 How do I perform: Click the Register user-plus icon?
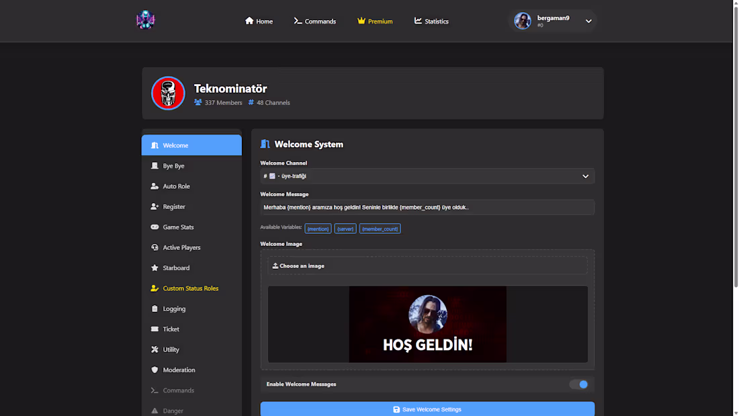point(155,206)
